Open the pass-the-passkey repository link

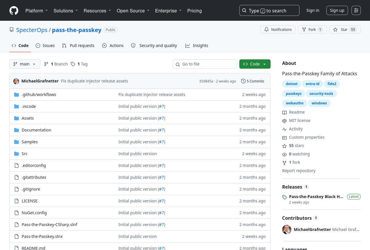point(77,30)
